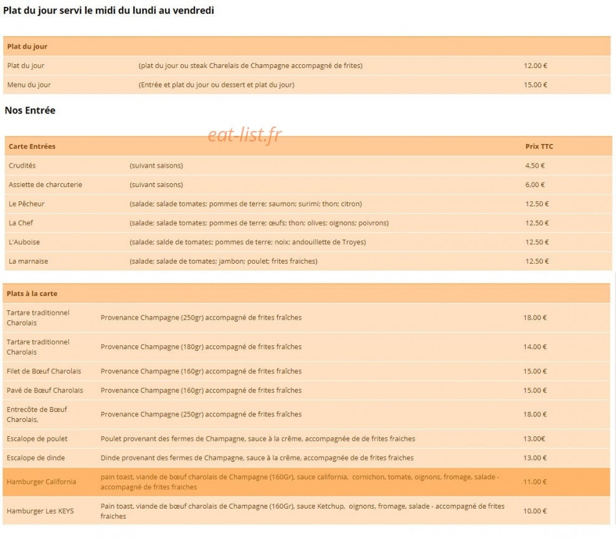
Task: Select 'Assiette de charcuterie' entry name
Action: point(45,184)
